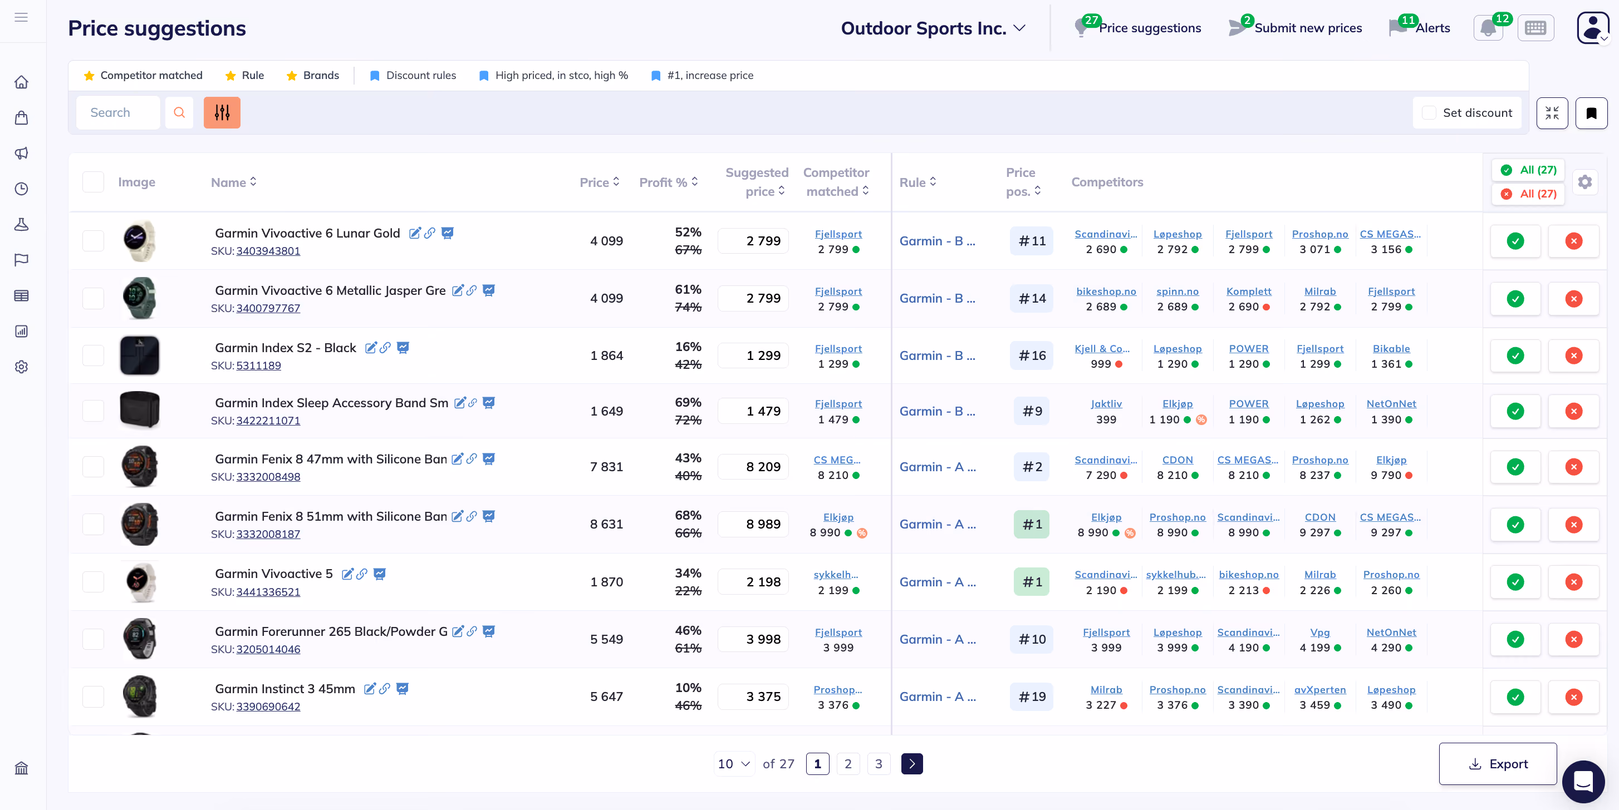
Task: Open the shopping bag sidebar icon
Action: tap(21, 118)
